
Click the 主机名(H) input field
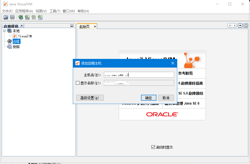[x=139, y=75]
